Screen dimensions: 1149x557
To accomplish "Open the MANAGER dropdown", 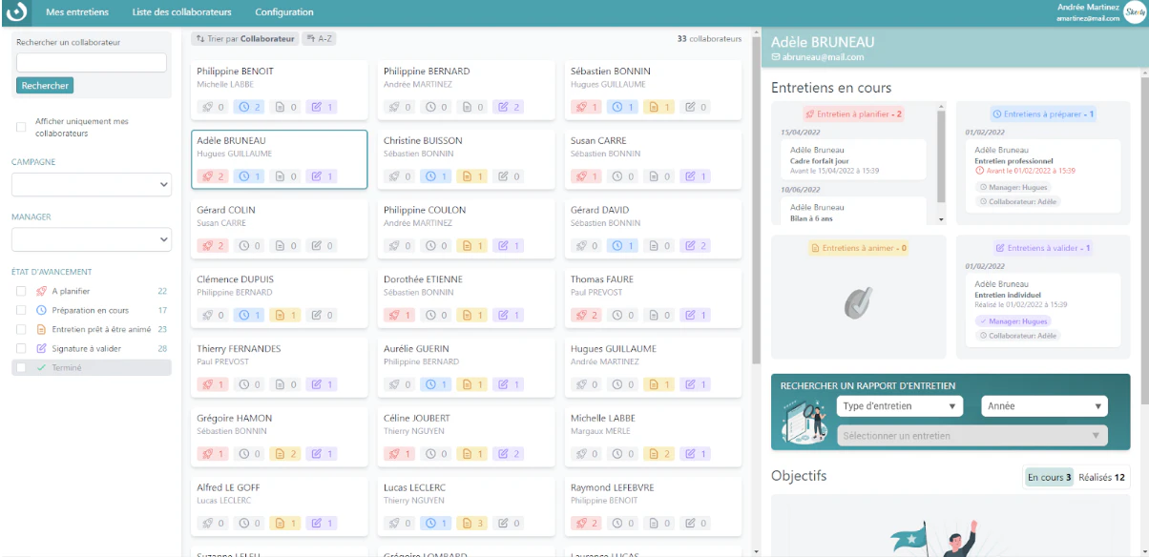I will tap(92, 239).
